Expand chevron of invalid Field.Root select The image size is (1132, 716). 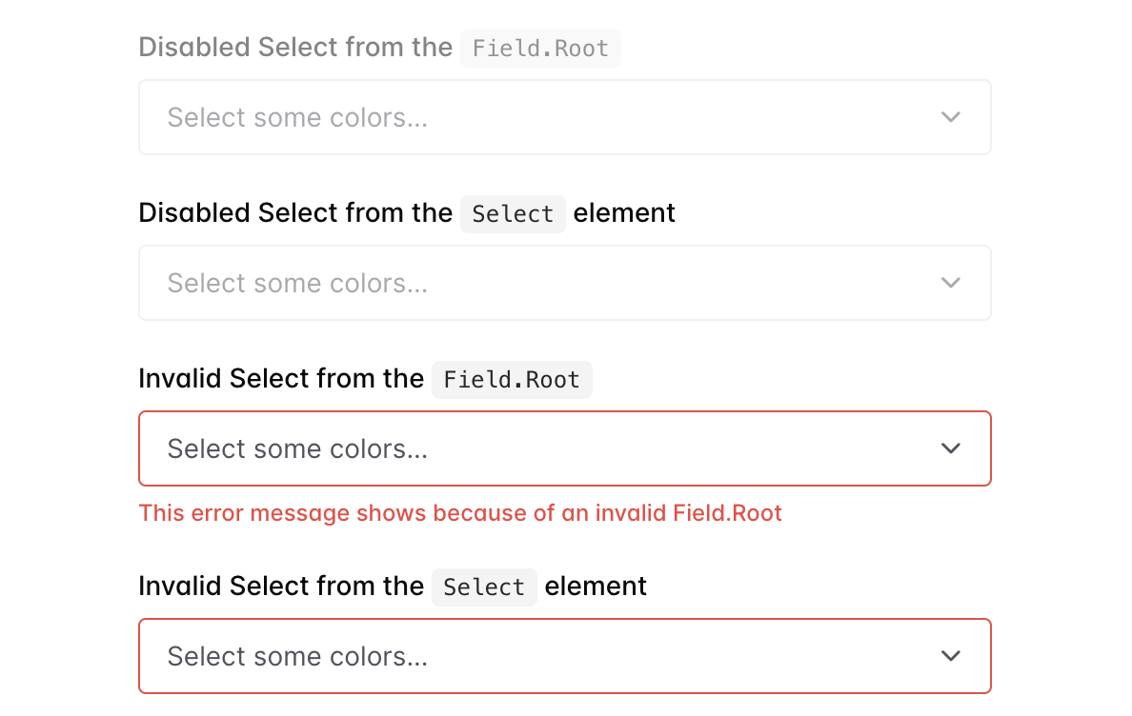[950, 448]
